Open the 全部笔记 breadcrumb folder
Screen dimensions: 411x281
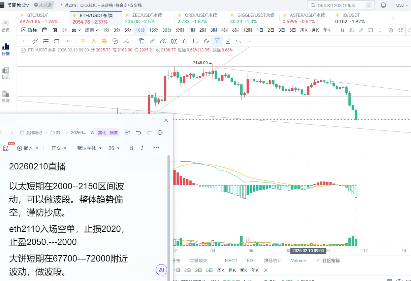[x=31, y=133]
